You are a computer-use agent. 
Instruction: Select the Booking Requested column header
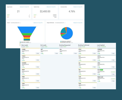pyautogui.click(x=65, y=45)
